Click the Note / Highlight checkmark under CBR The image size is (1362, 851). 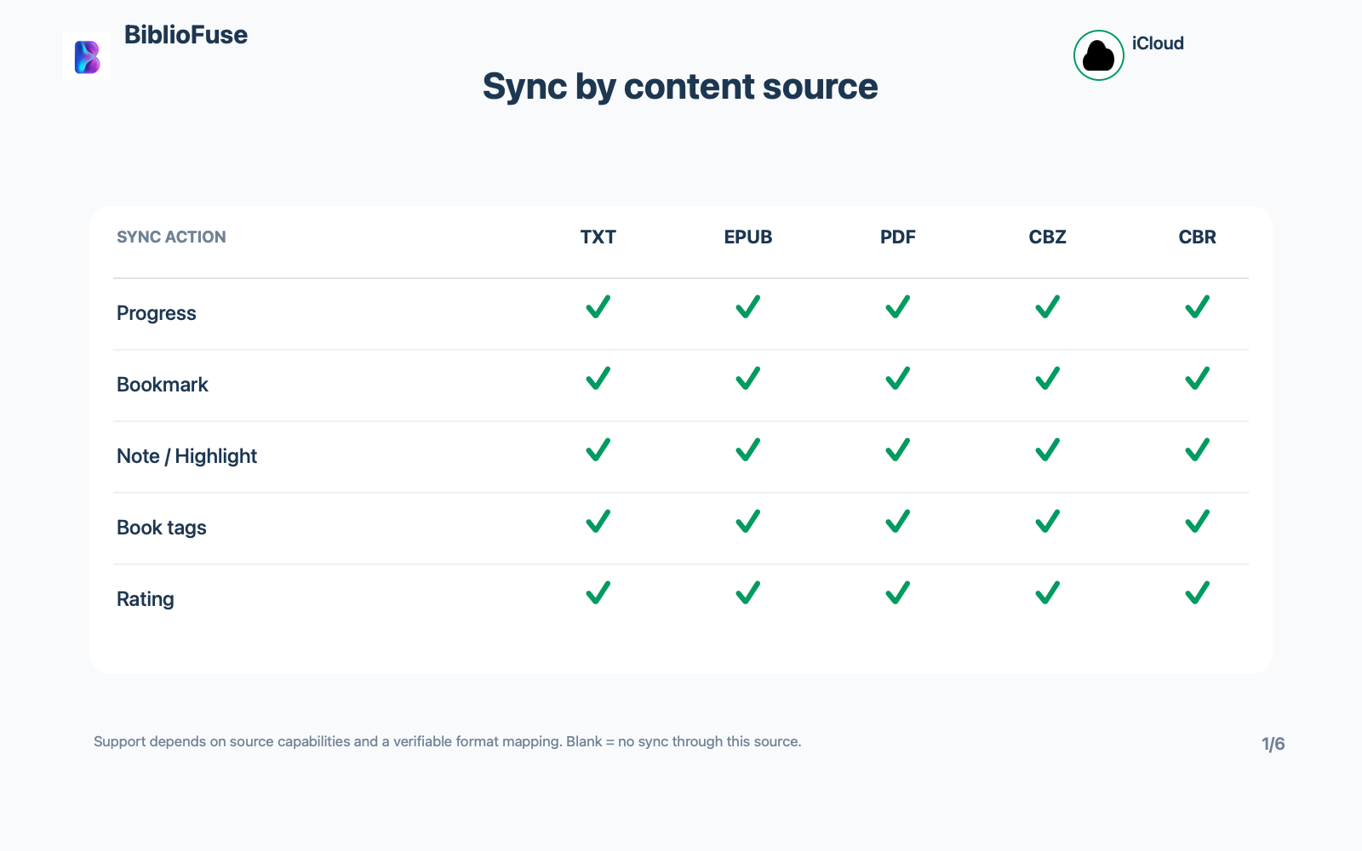pos(1198,449)
